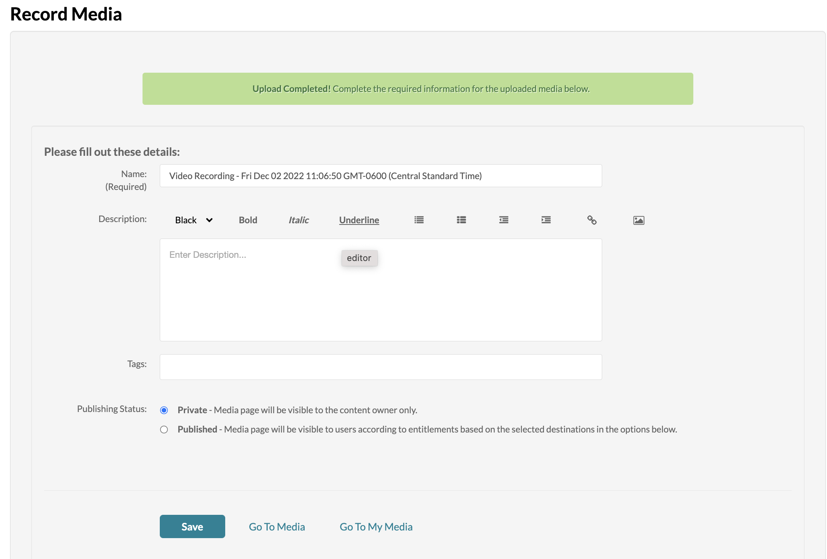Viewport: 827px width, 559px height.
Task: Click the second list icon with bold bullets
Action: pos(461,220)
